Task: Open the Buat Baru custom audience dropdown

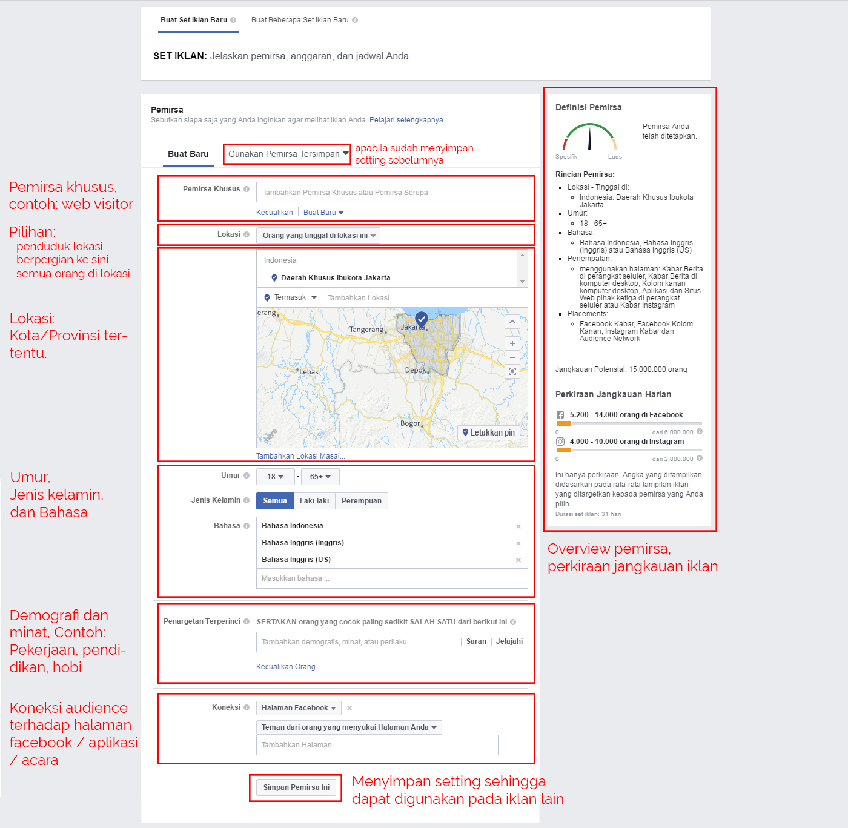Action: tap(323, 213)
